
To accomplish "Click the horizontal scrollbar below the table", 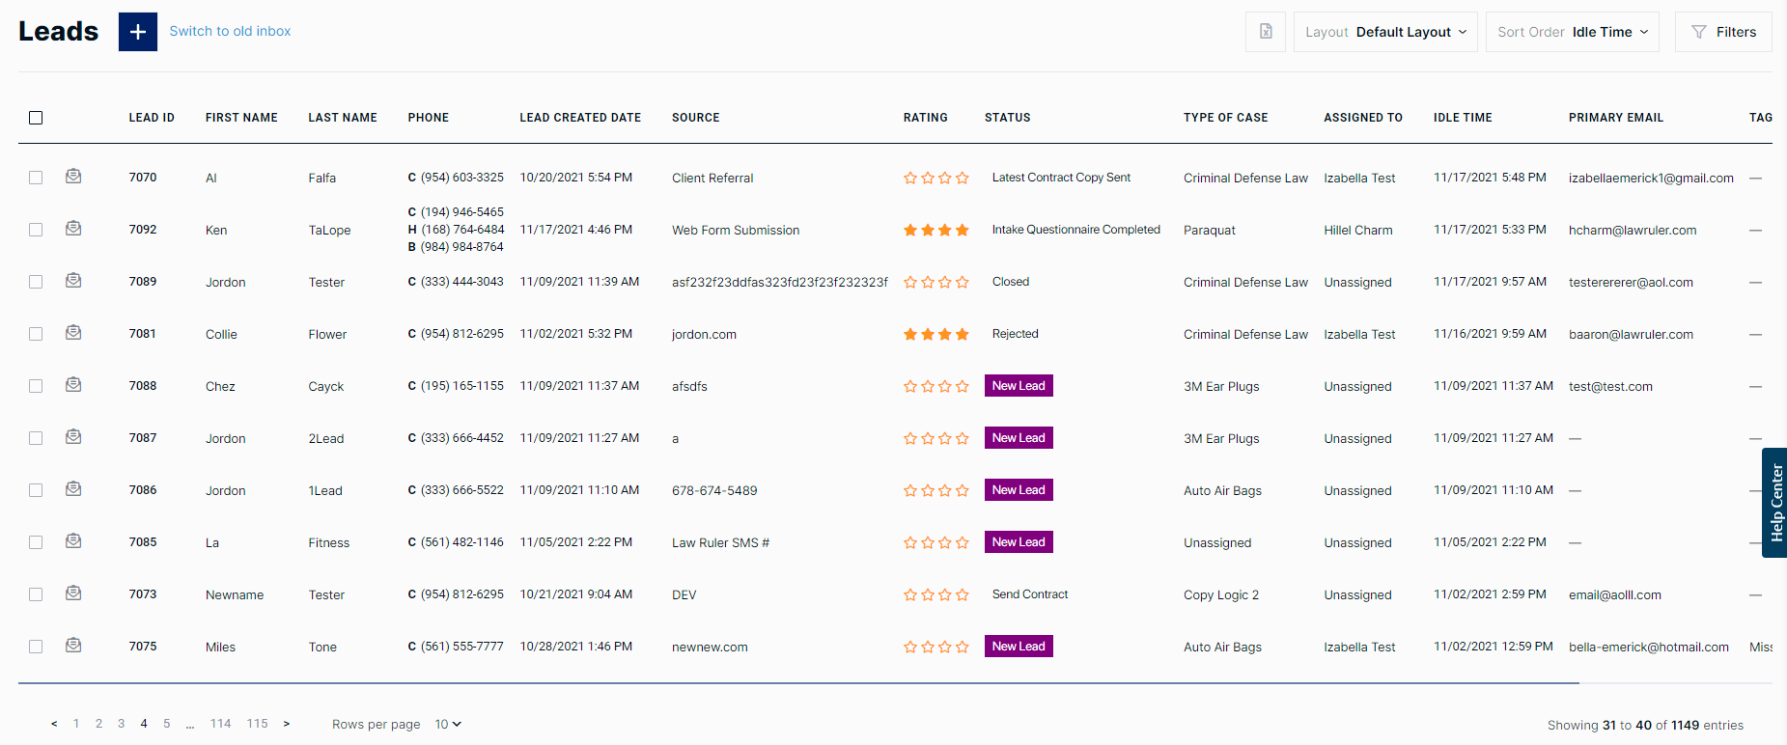I will click(798, 683).
